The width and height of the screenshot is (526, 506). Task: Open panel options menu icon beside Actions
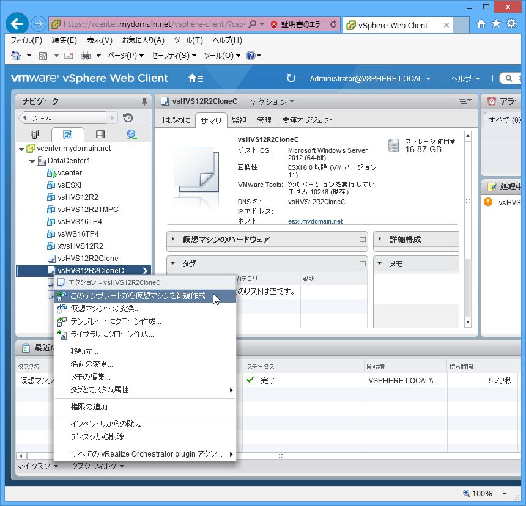tap(465, 101)
